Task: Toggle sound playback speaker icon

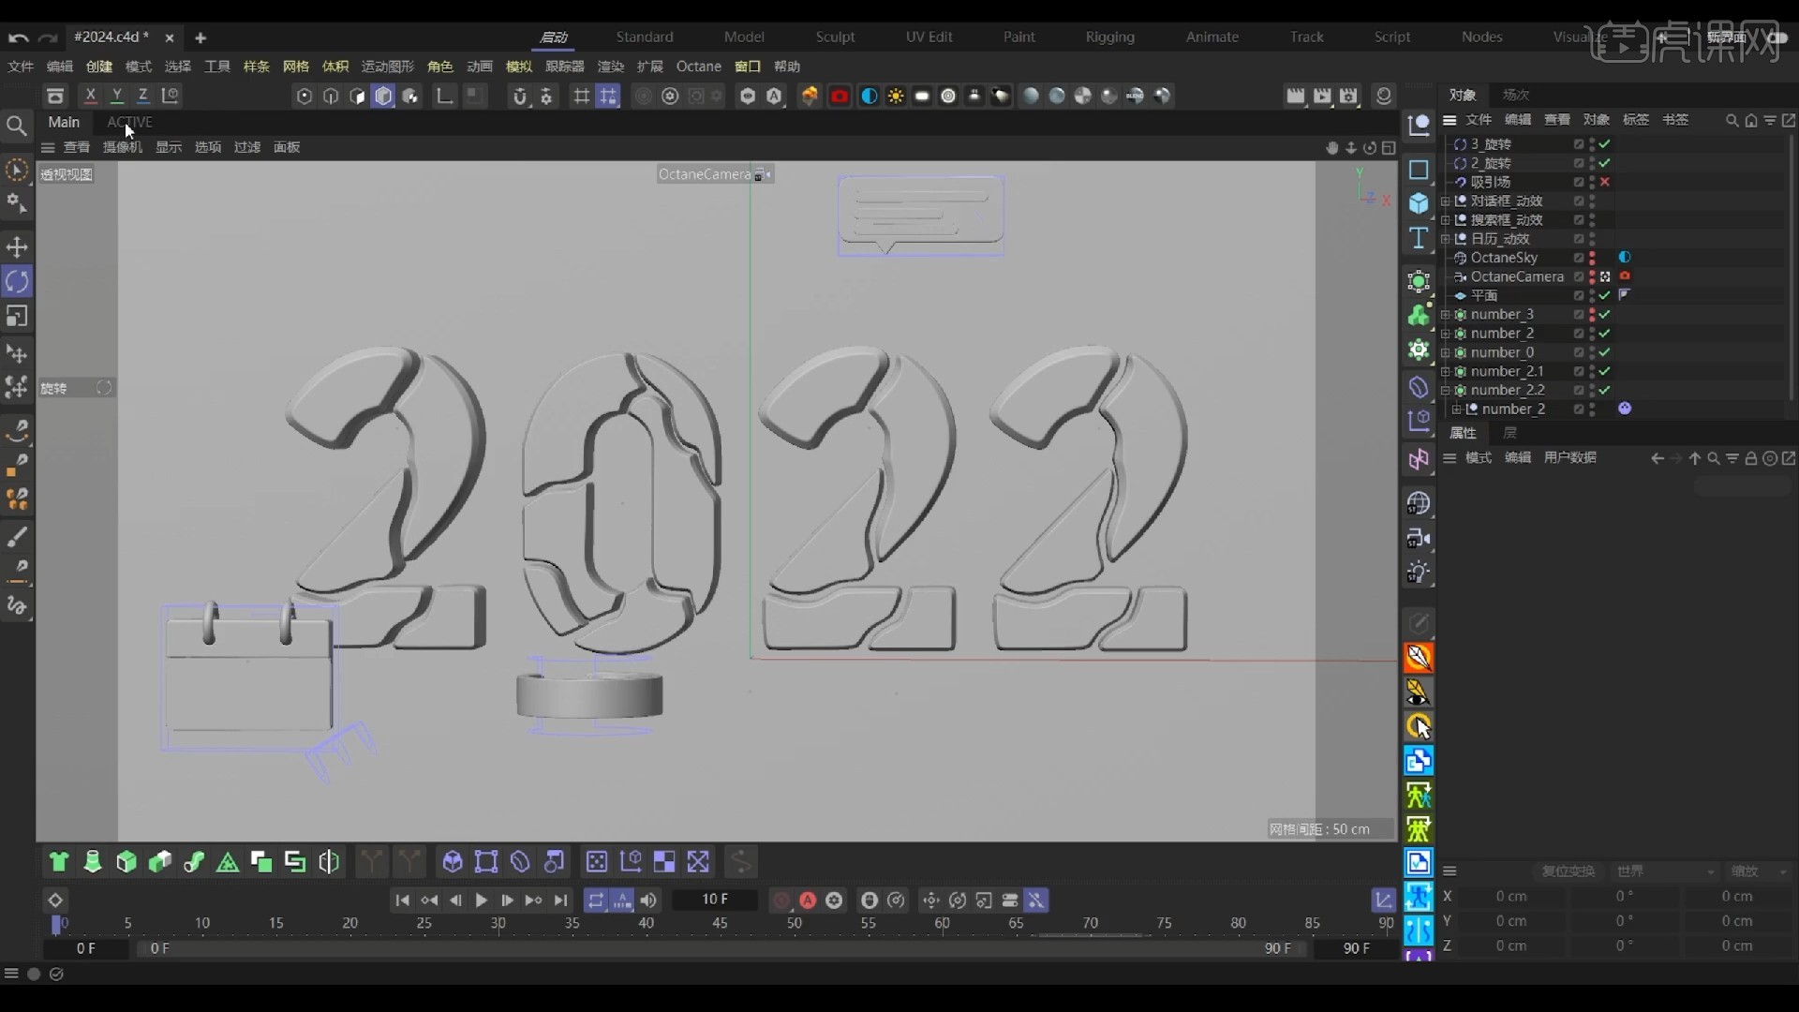Action: [x=648, y=900]
